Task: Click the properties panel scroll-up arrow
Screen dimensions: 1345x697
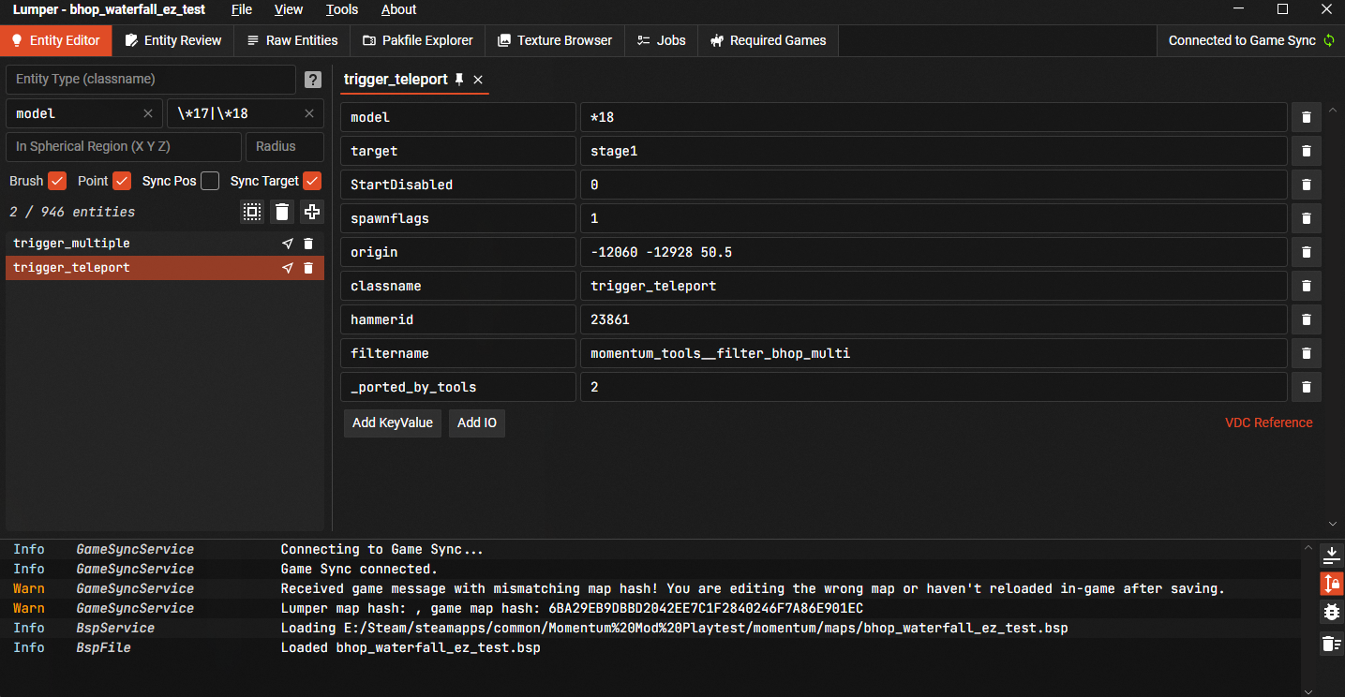Action: pyautogui.click(x=1333, y=110)
